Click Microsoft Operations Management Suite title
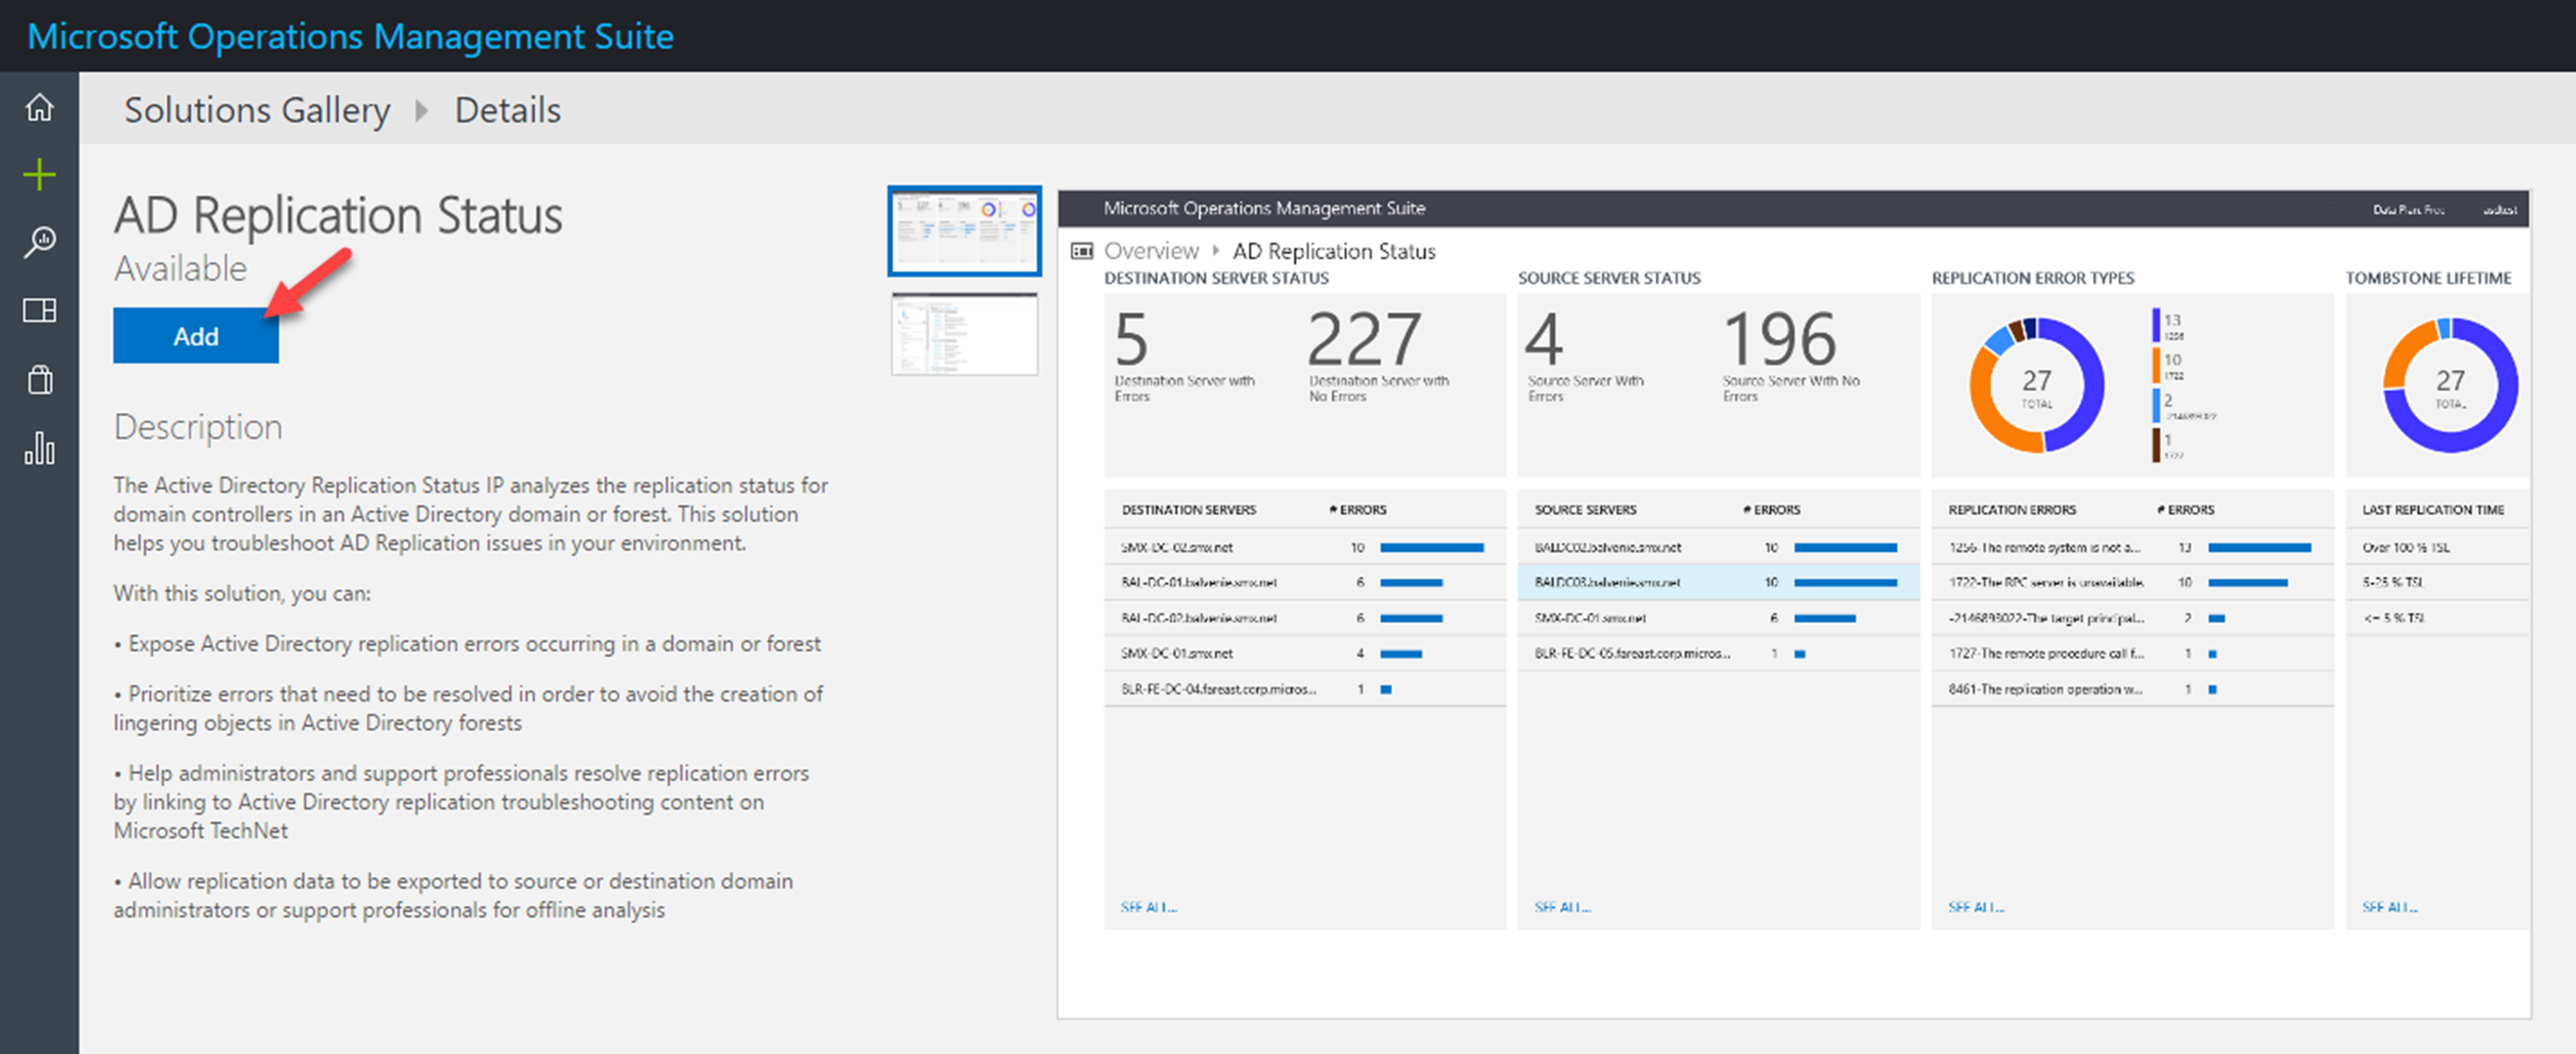The width and height of the screenshot is (2576, 1054). [350, 36]
